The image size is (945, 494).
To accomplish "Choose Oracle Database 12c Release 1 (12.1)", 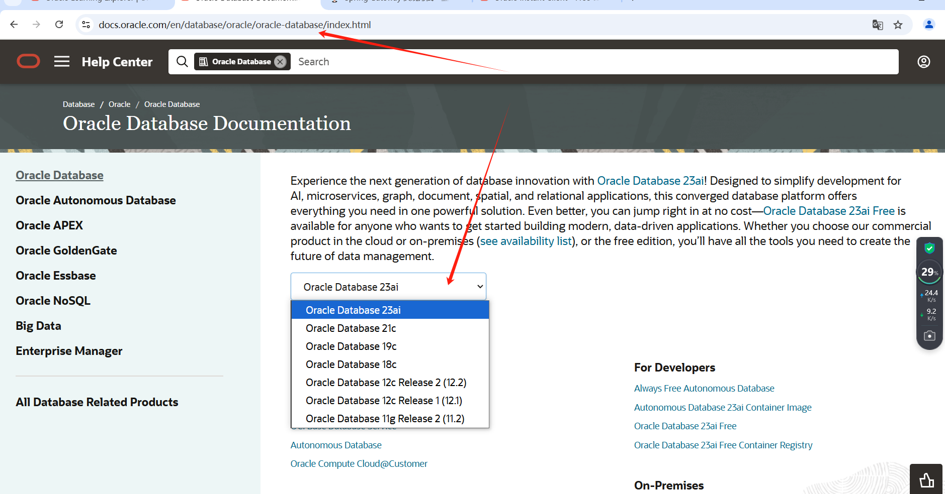I will [390, 400].
